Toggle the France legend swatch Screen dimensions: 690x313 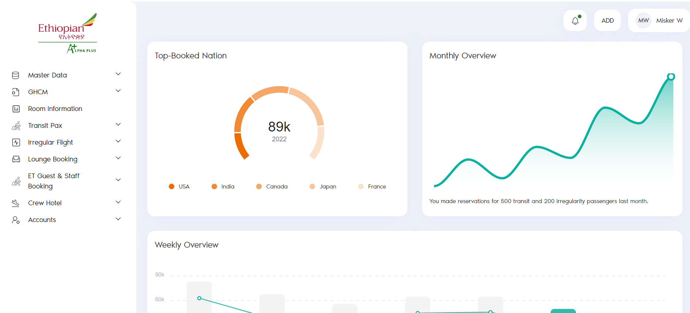click(x=361, y=187)
